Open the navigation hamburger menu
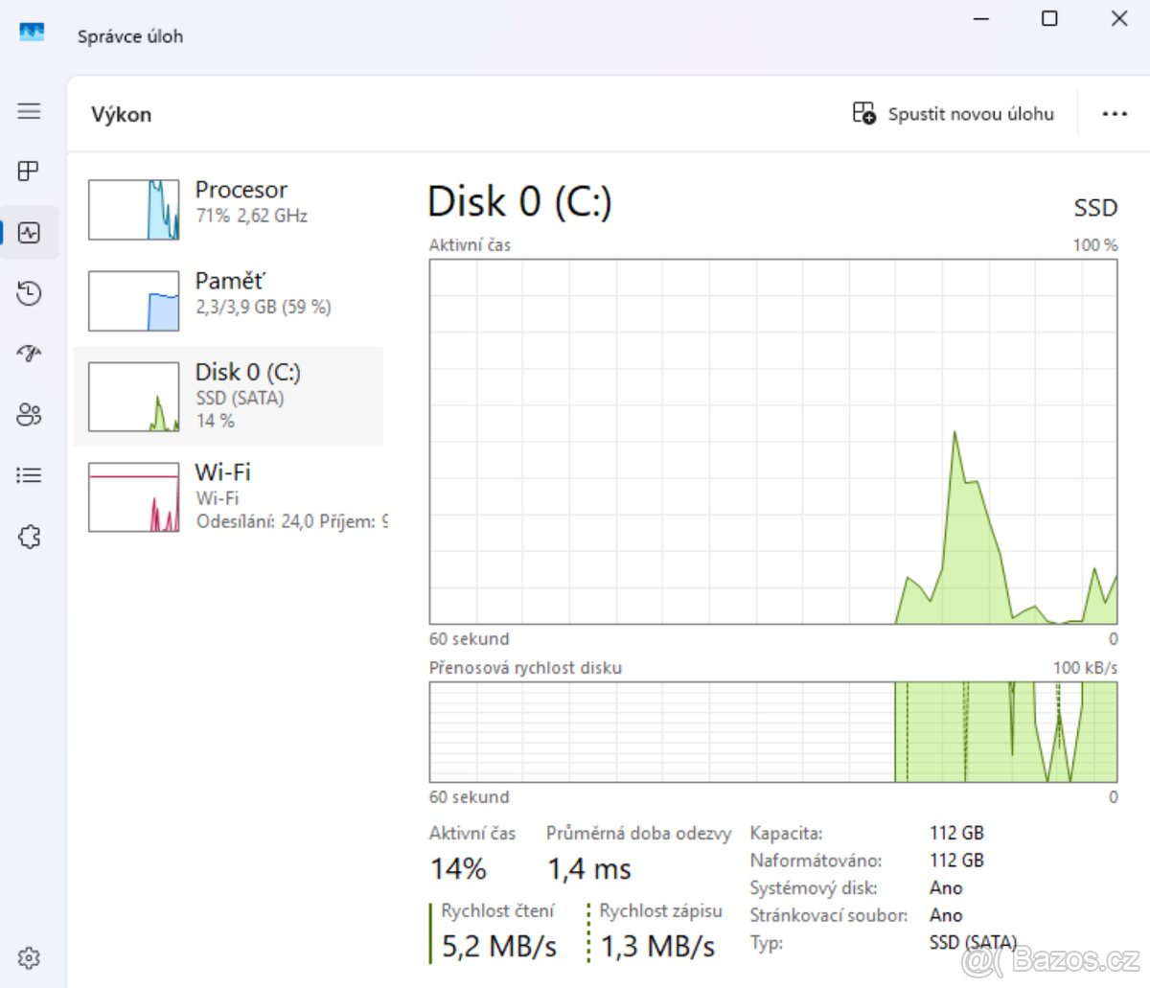 click(29, 110)
